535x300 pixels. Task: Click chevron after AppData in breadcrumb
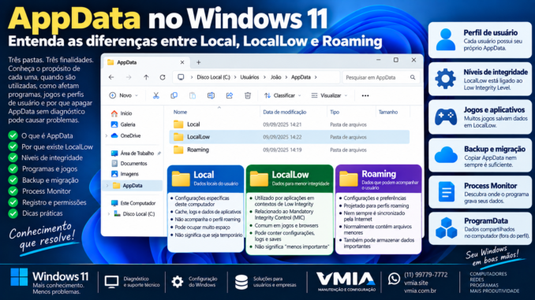point(316,77)
